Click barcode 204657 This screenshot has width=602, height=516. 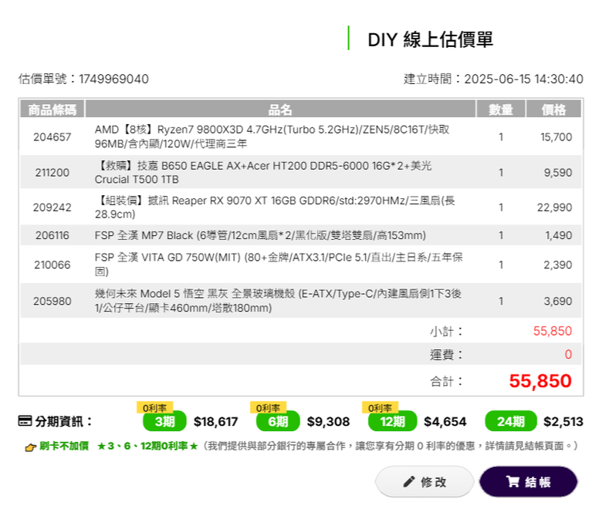pyautogui.click(x=52, y=137)
